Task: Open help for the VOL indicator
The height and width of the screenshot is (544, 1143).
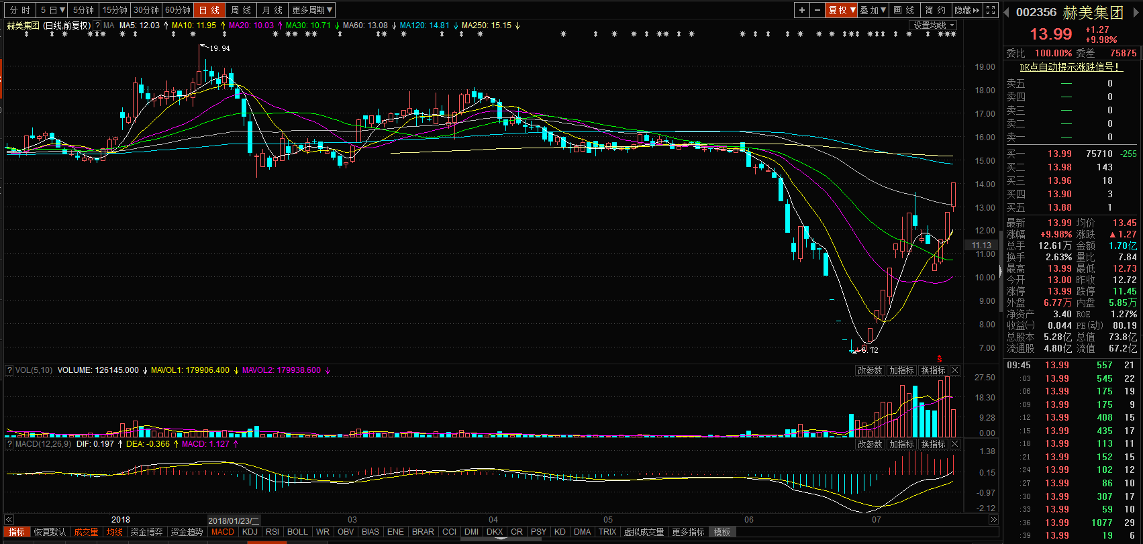Action: (x=9, y=370)
